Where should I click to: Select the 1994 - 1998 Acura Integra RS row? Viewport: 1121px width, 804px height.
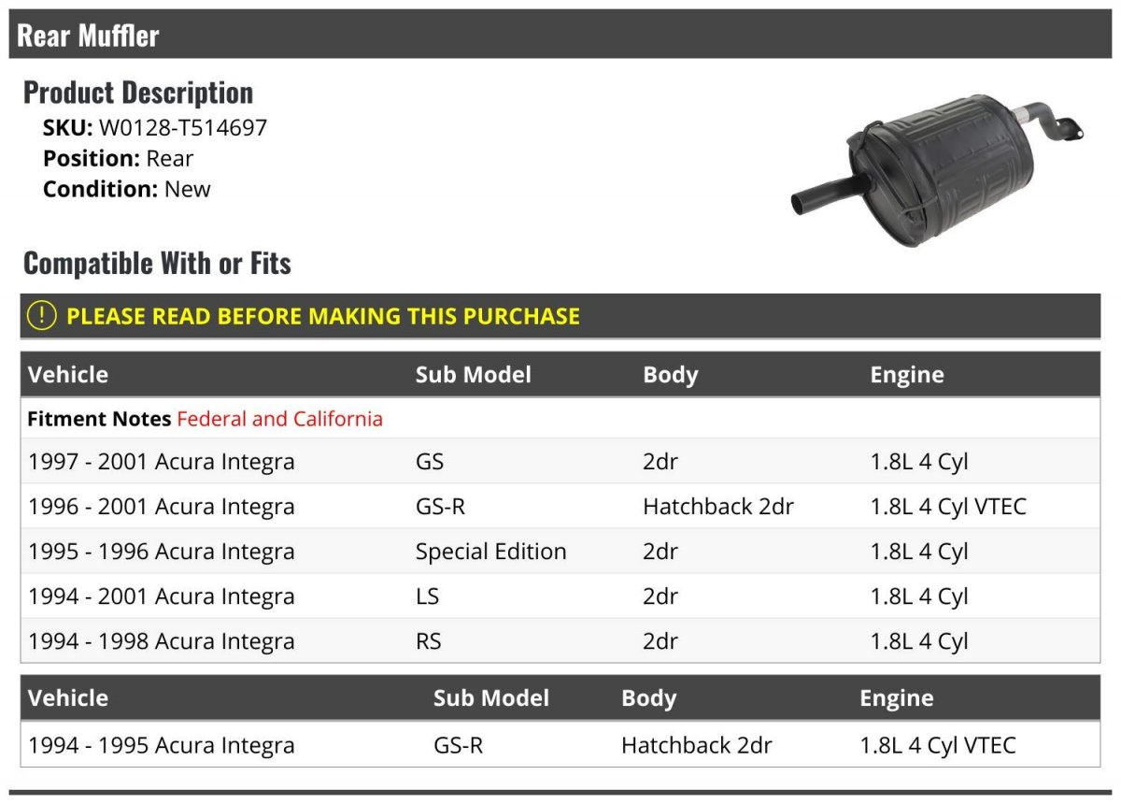pyautogui.click(x=560, y=640)
